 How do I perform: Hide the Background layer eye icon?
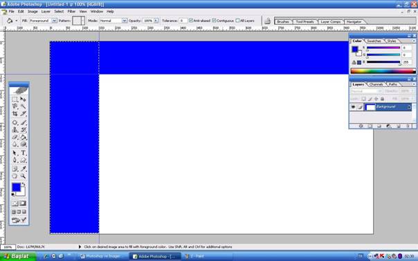tap(353, 107)
